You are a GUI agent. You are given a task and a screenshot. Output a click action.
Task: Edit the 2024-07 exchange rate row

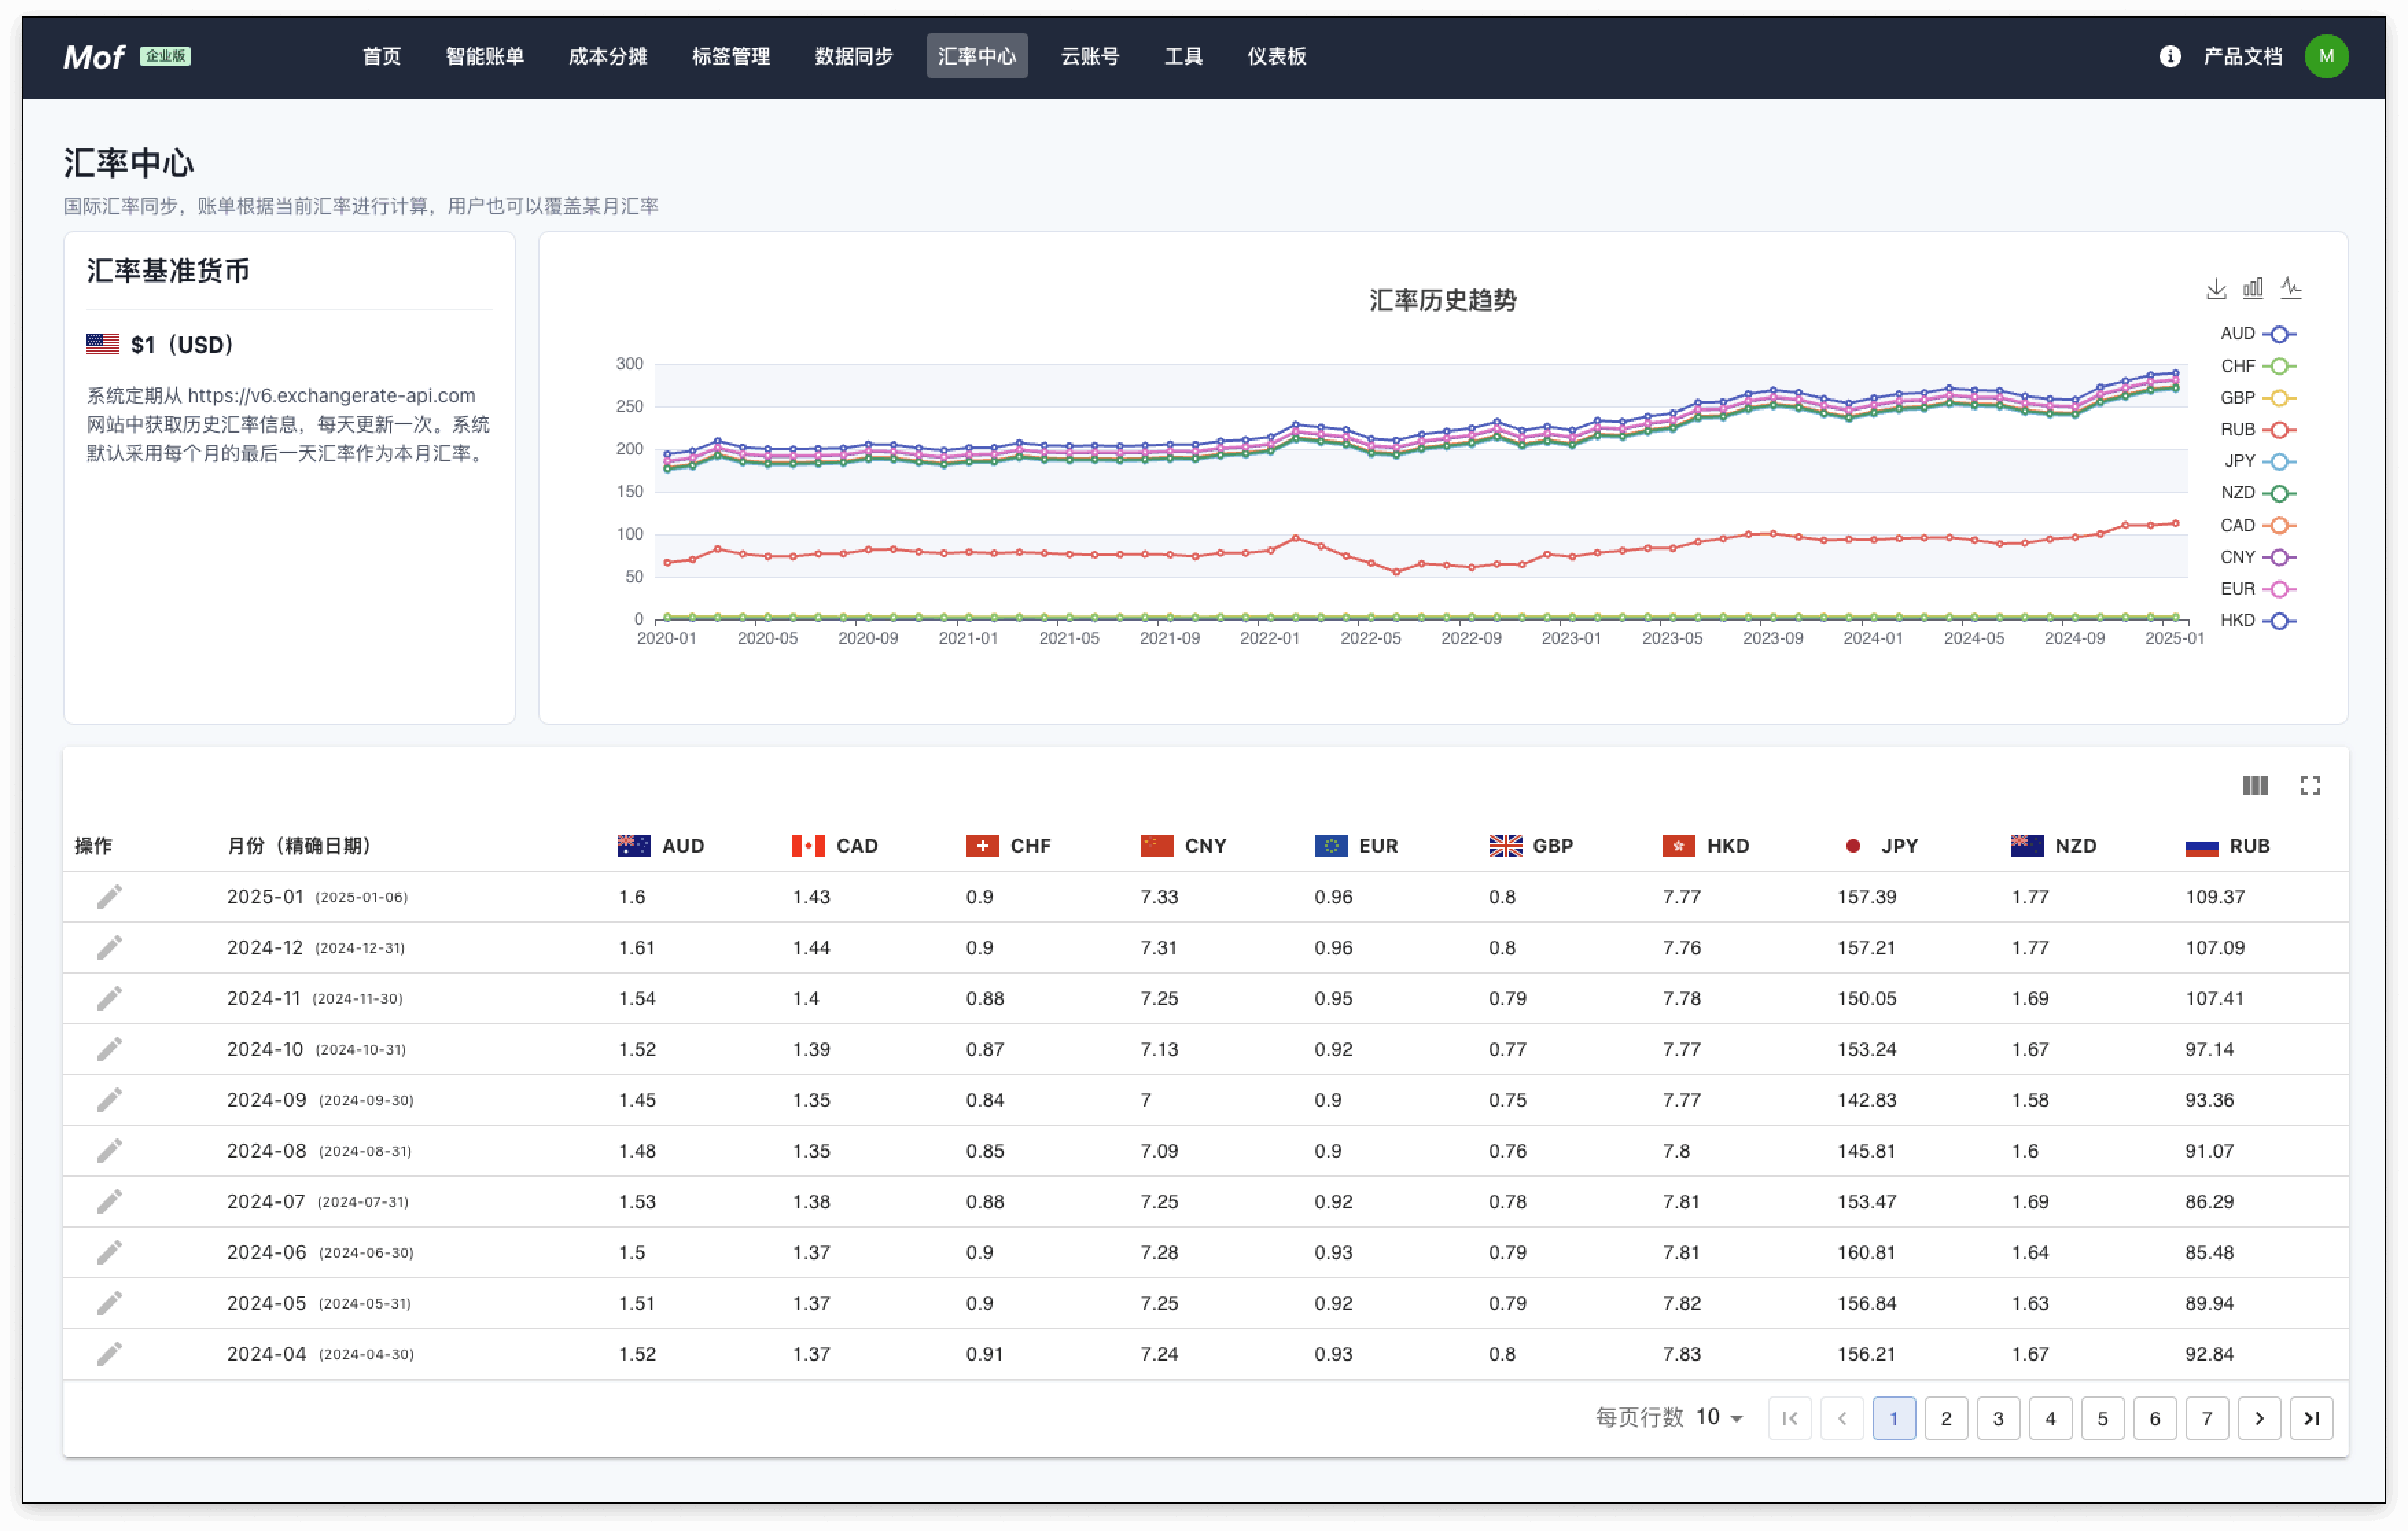[109, 1202]
